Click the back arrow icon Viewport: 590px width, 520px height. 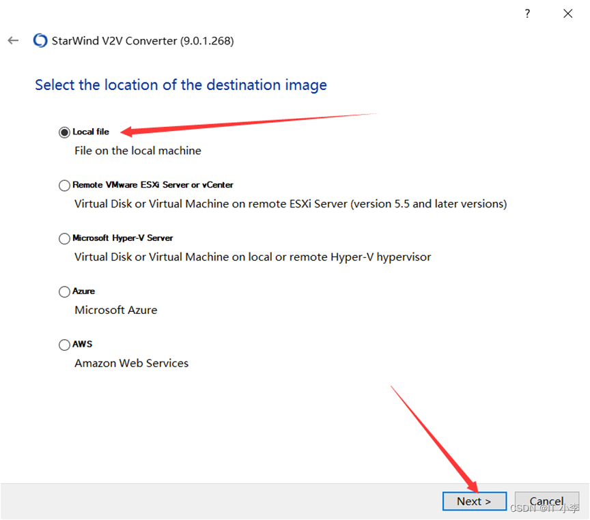[13, 41]
